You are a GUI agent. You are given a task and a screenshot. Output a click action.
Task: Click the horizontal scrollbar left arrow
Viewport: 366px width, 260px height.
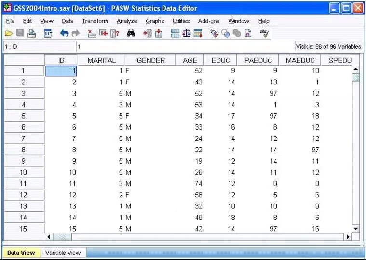point(49,237)
